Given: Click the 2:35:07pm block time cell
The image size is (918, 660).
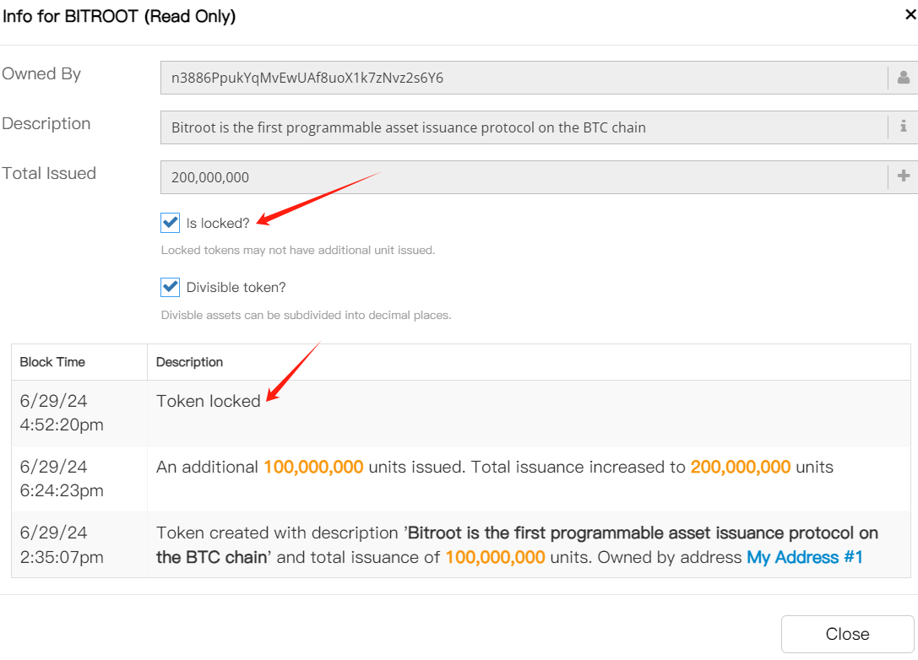Looking at the screenshot, I should point(62,544).
